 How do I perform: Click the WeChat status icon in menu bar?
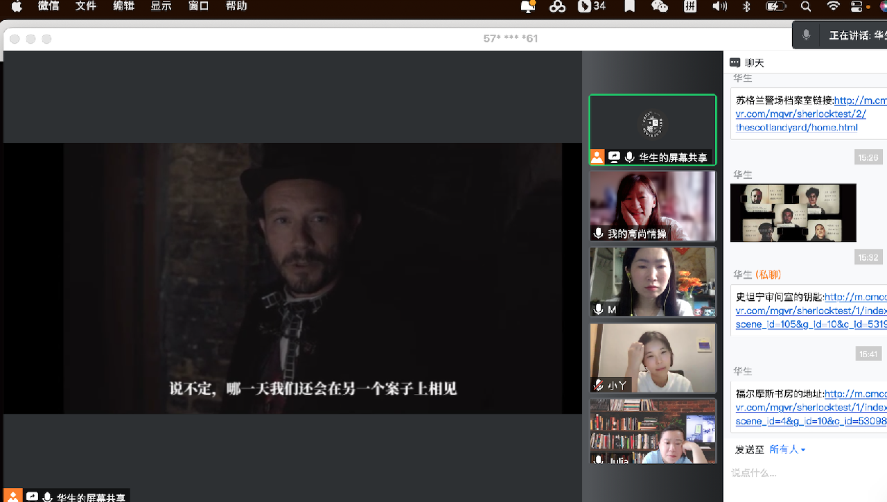pos(660,6)
